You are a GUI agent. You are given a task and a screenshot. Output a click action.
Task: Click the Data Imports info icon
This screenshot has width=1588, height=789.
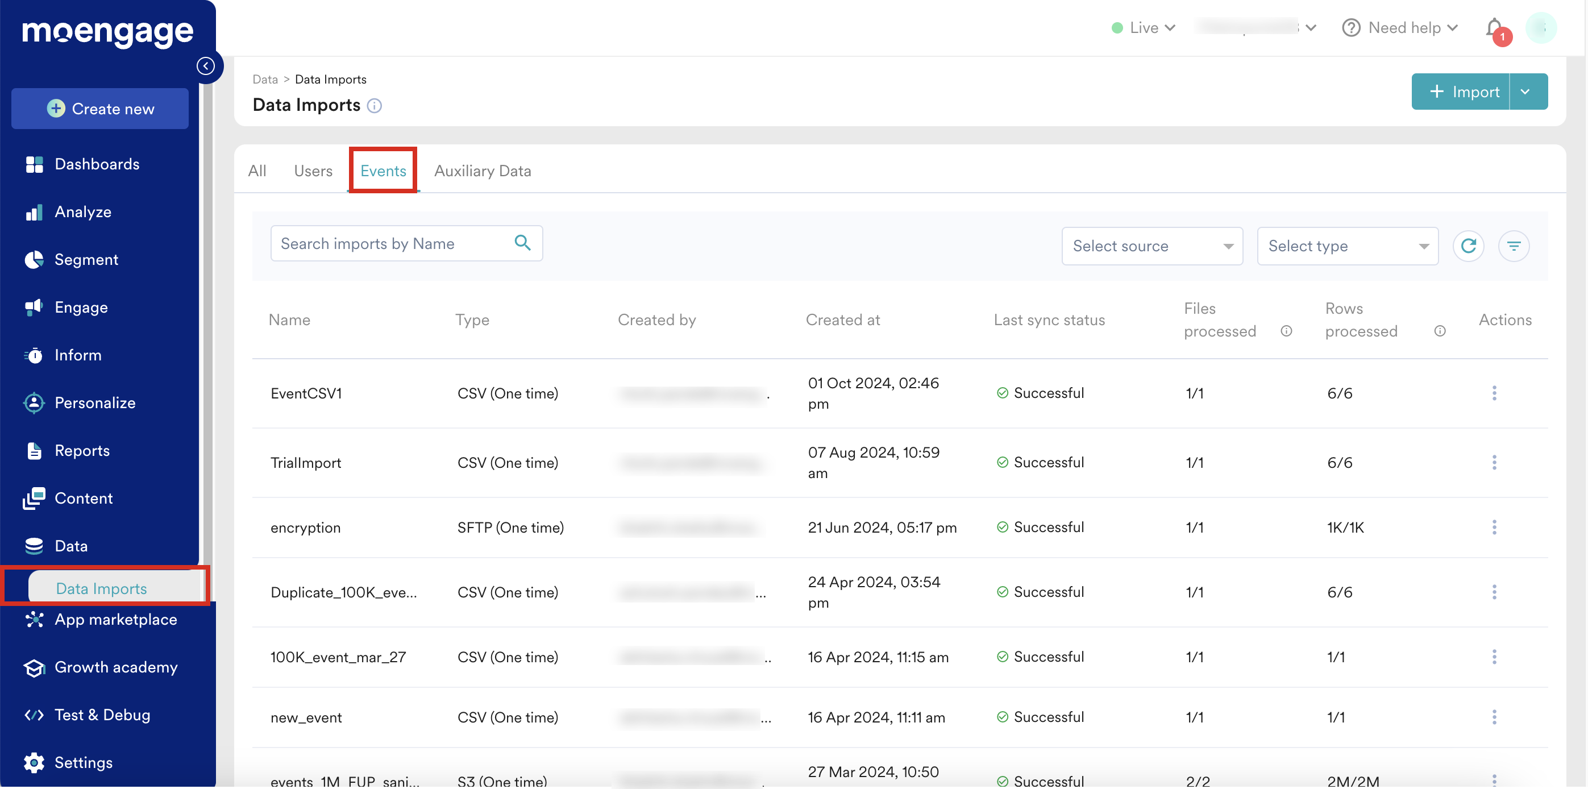(x=374, y=106)
